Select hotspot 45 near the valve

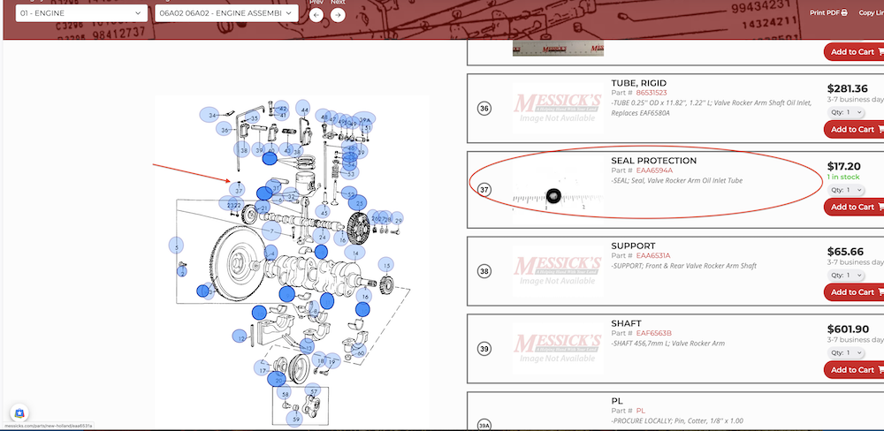click(323, 212)
